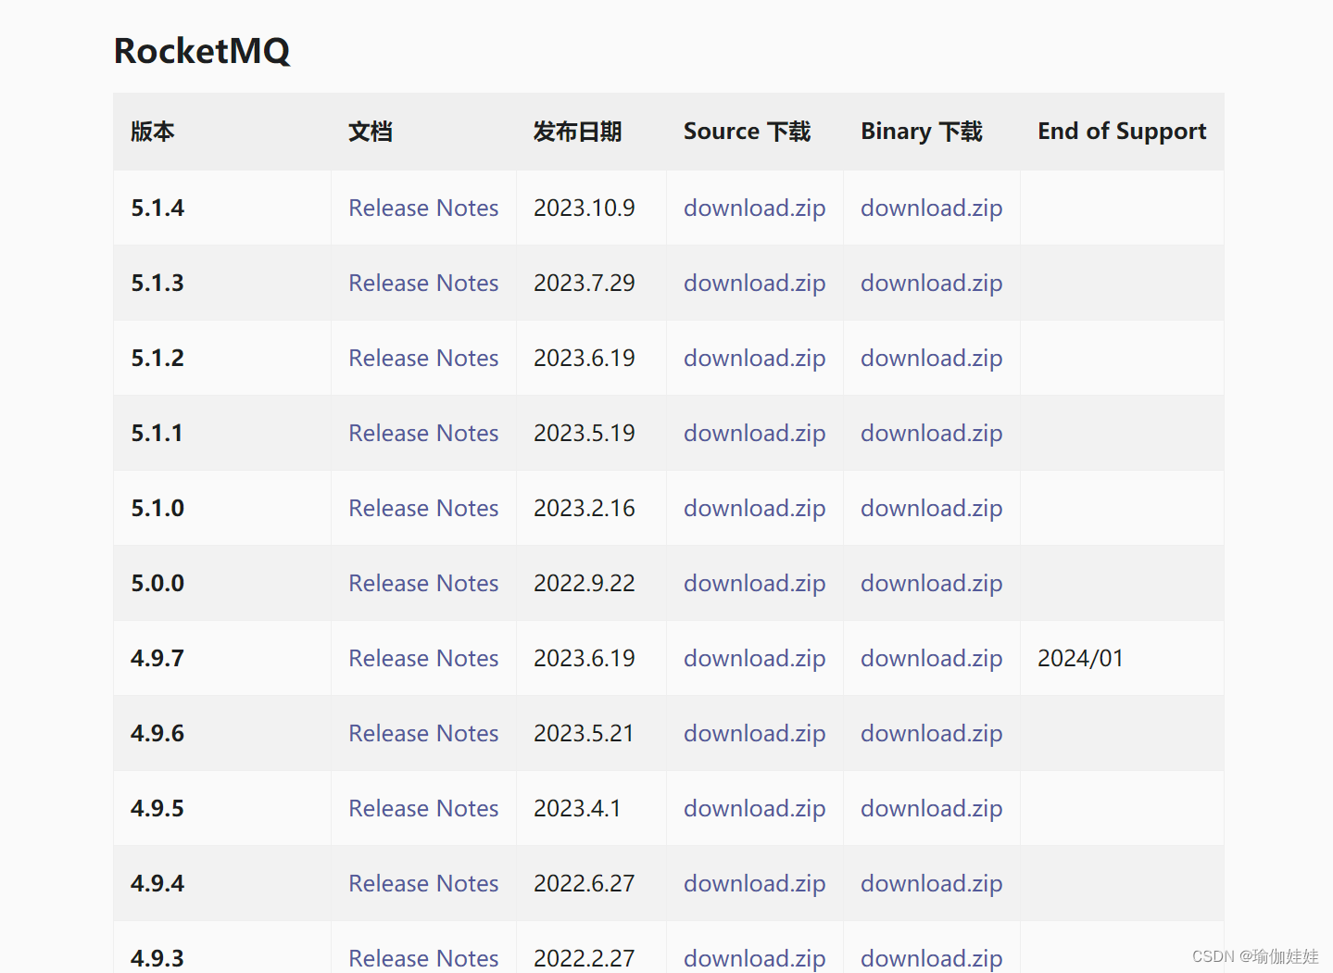
Task: Click the 2024/01 end of support value
Action: point(1080,658)
